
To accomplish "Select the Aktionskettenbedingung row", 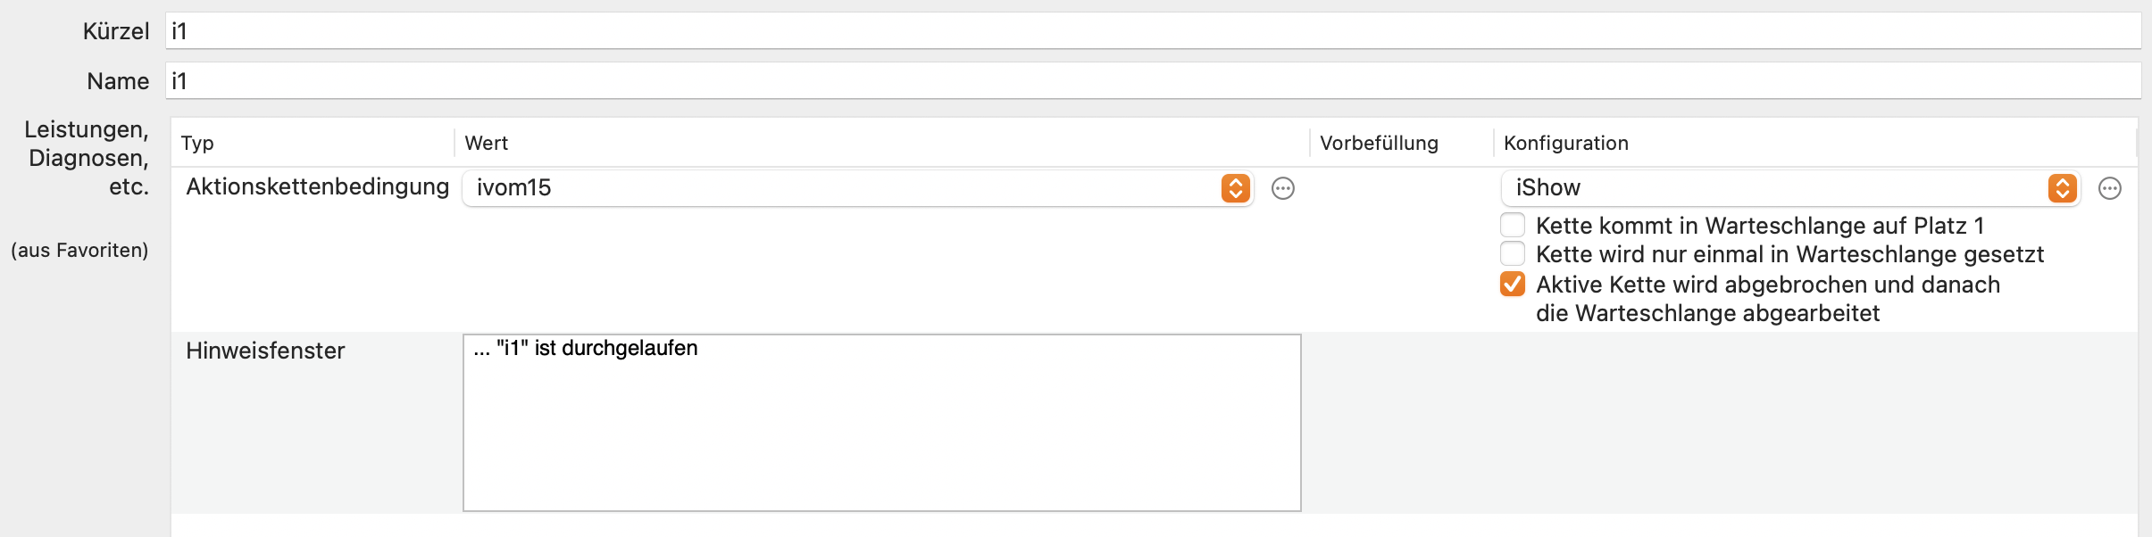I will pyautogui.click(x=1155, y=250).
